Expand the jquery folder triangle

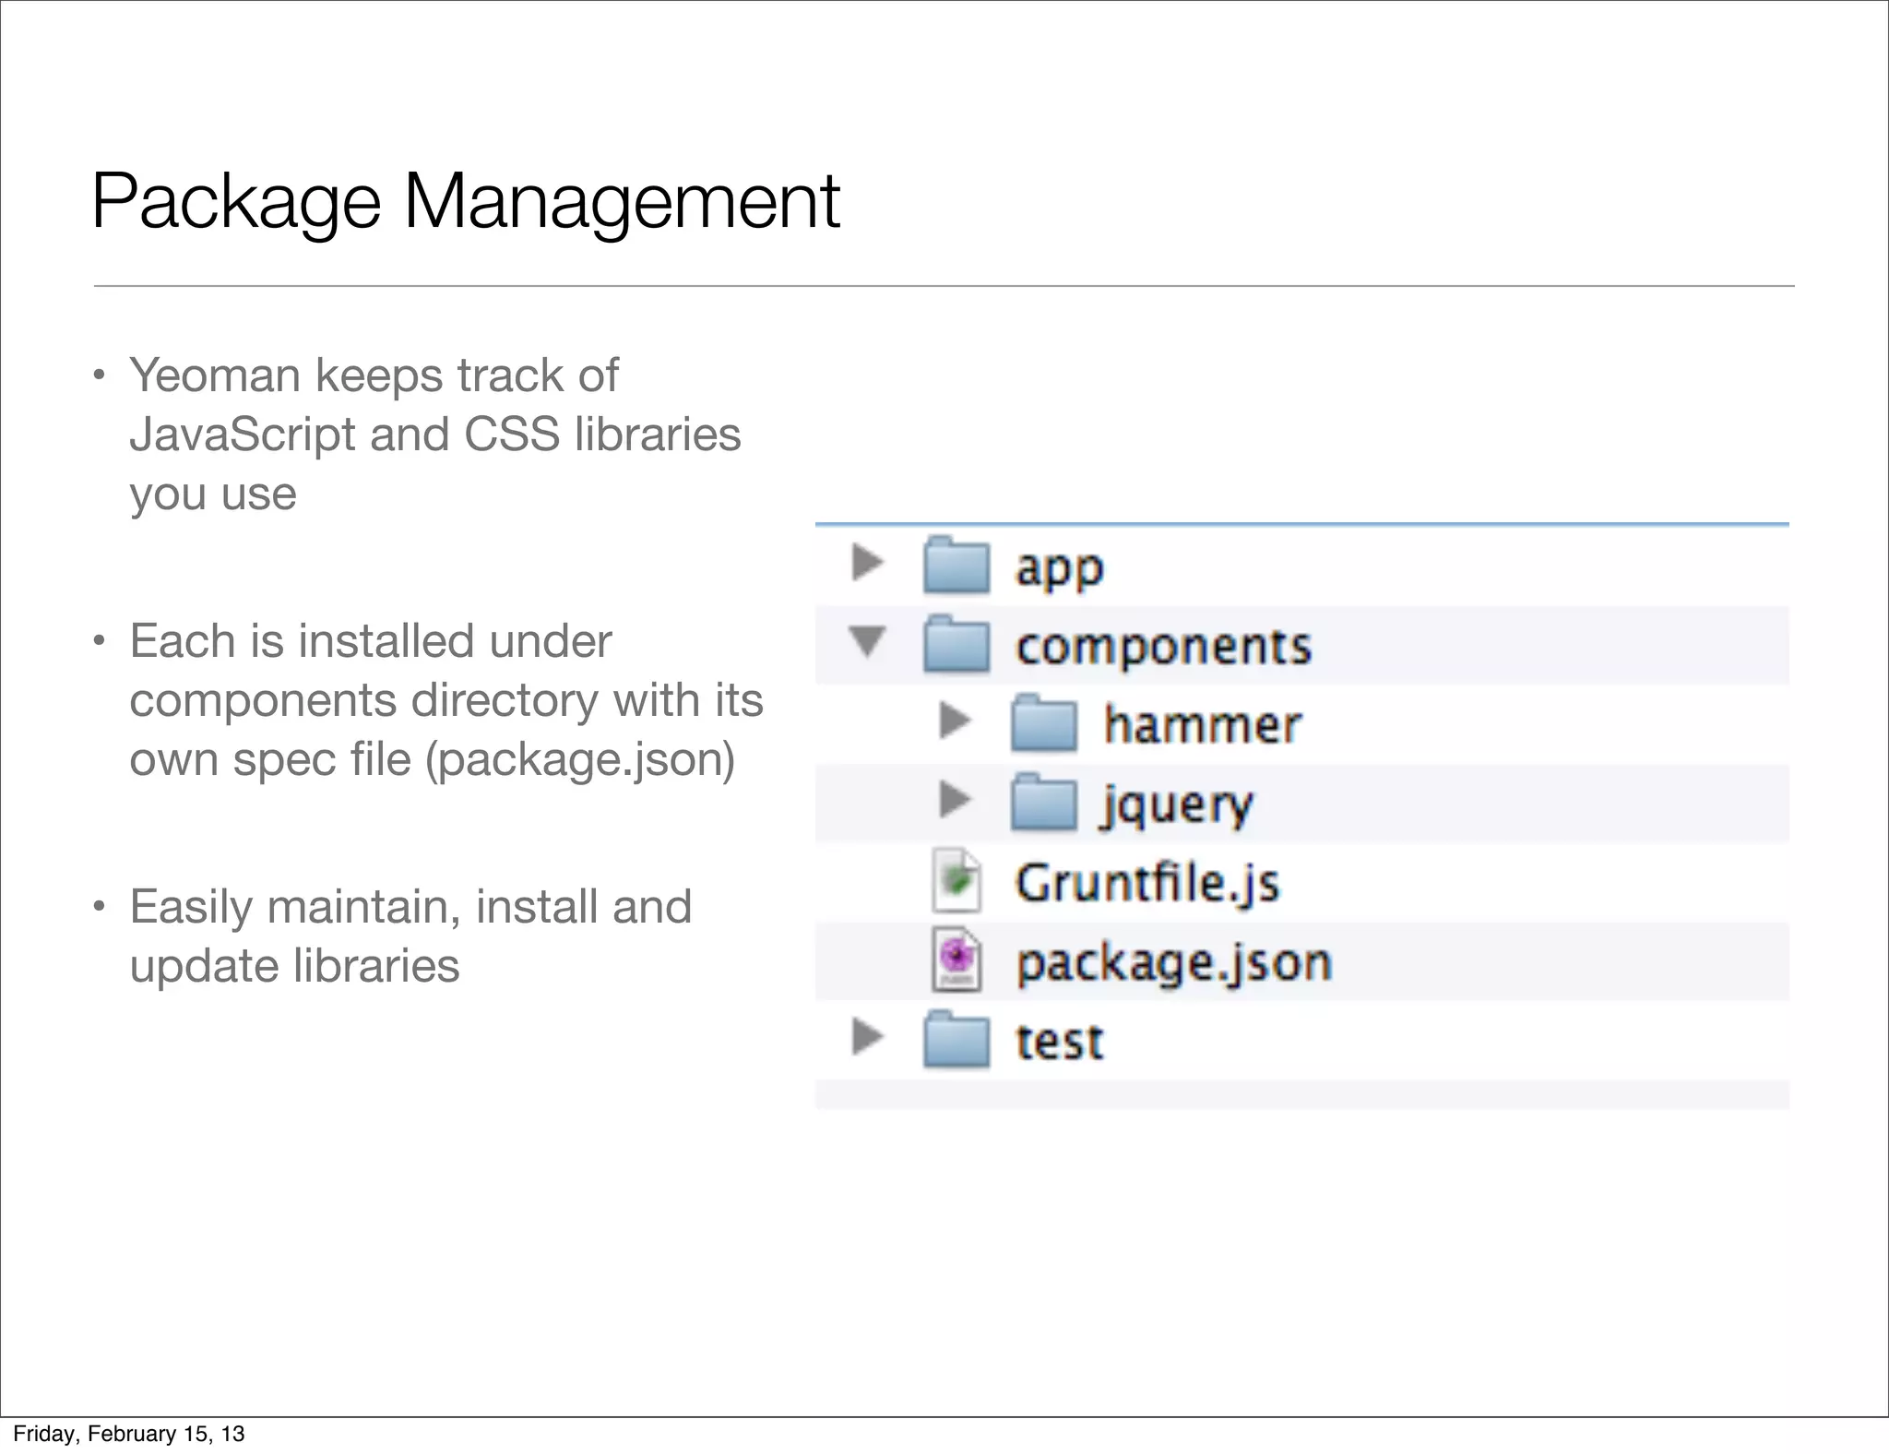(x=956, y=800)
